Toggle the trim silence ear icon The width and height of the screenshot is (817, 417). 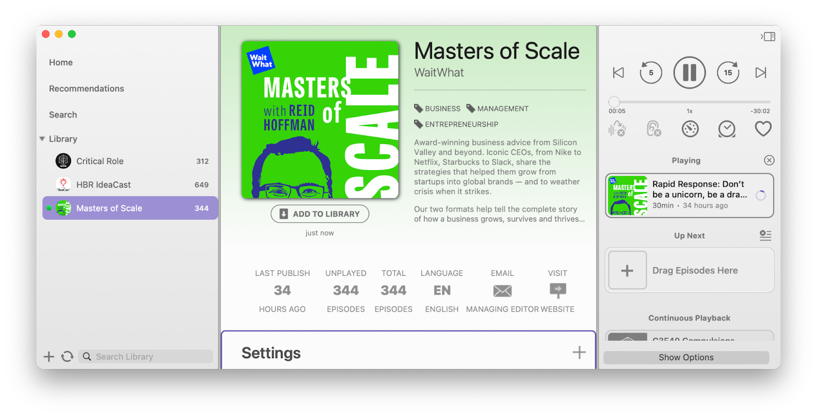point(654,129)
